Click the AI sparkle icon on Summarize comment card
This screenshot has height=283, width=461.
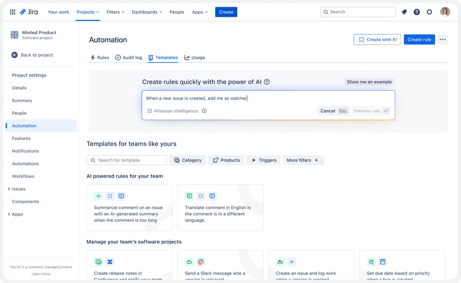pyautogui.click(x=110, y=196)
